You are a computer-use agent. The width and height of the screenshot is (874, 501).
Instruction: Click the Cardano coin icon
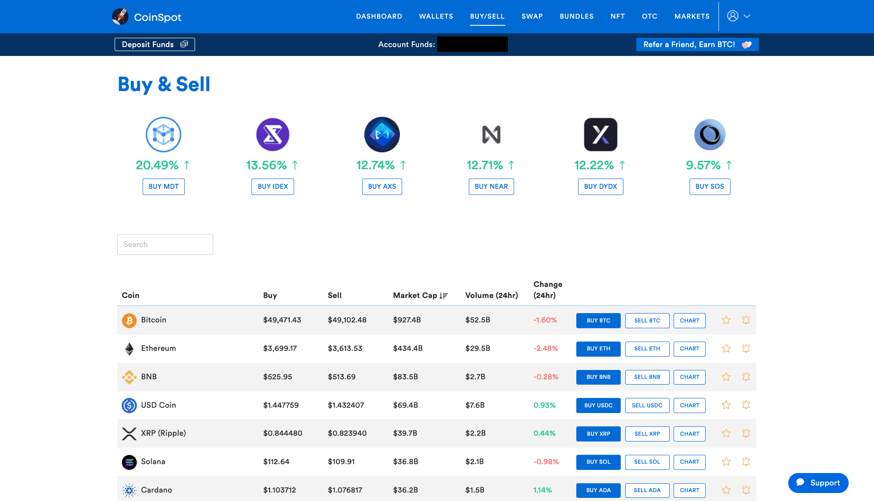coord(129,490)
